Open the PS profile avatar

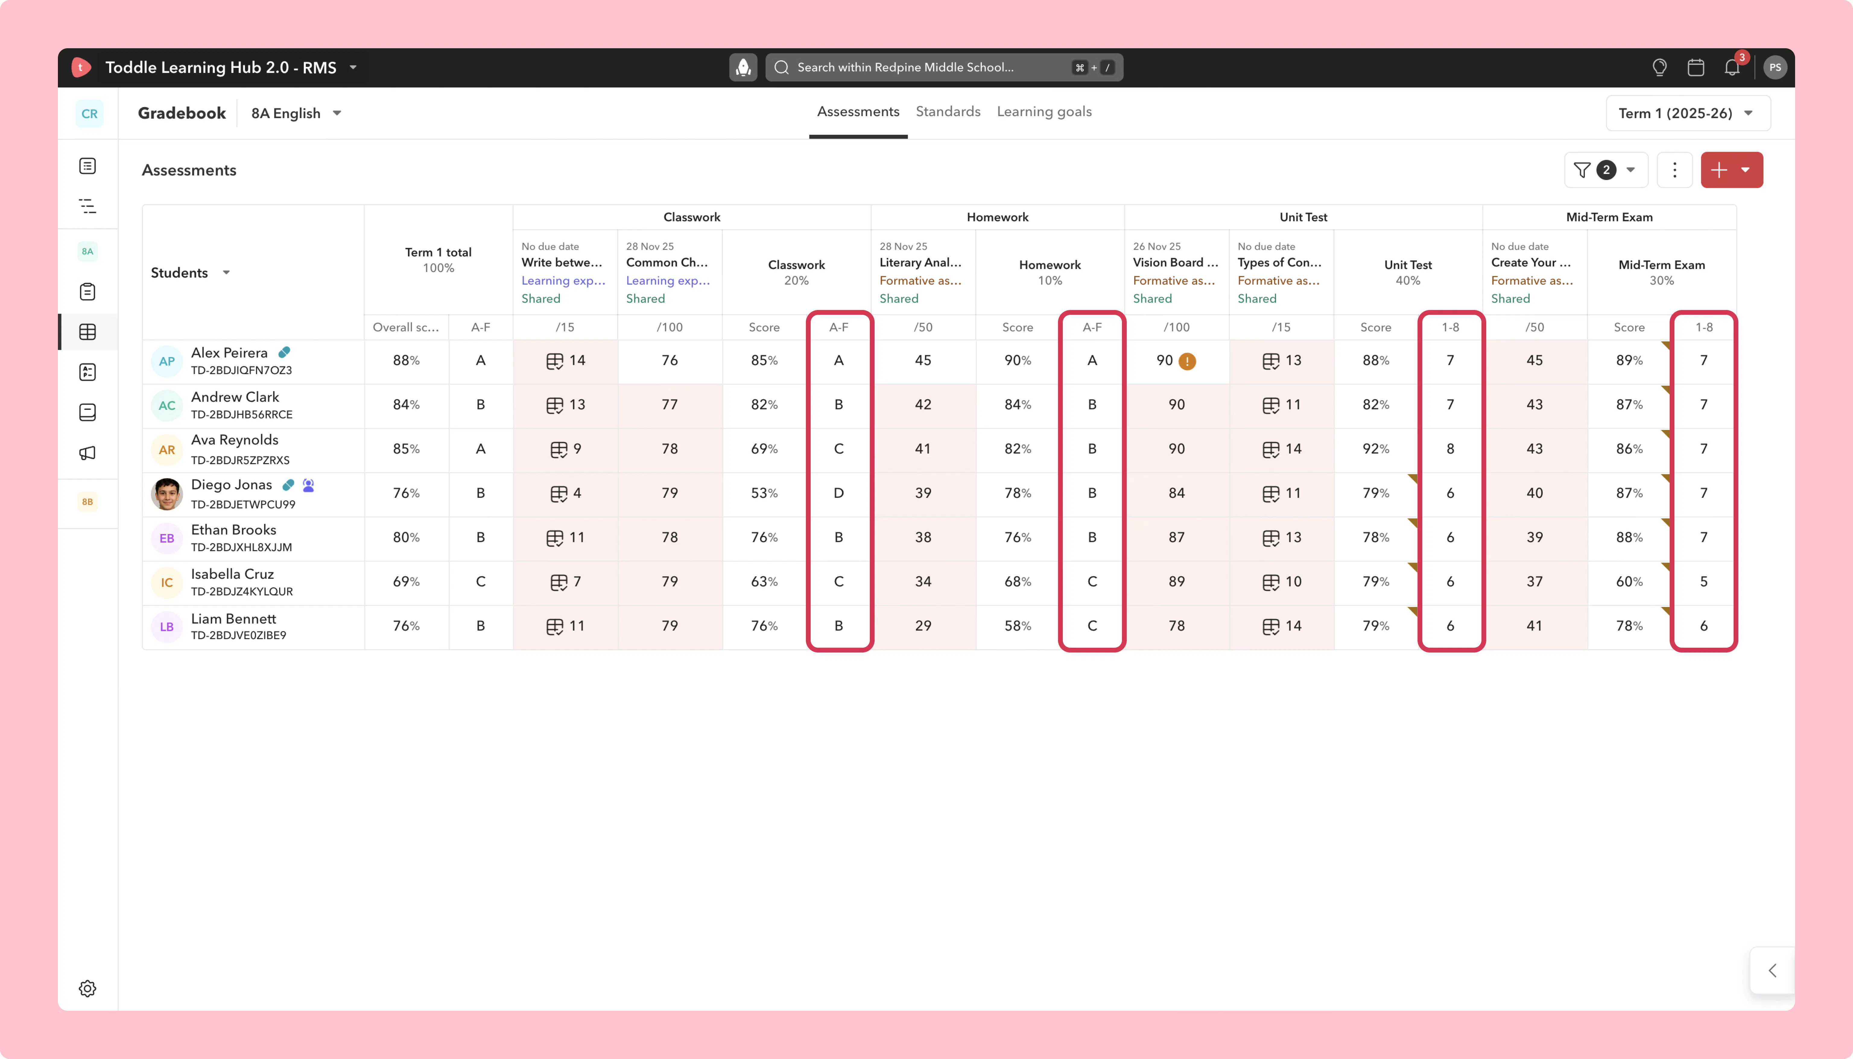[x=1775, y=68]
